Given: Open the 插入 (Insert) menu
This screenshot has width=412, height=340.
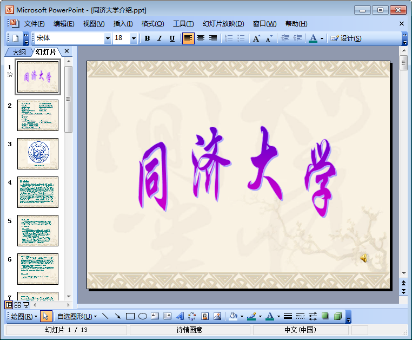Looking at the screenshot, I should click(123, 24).
